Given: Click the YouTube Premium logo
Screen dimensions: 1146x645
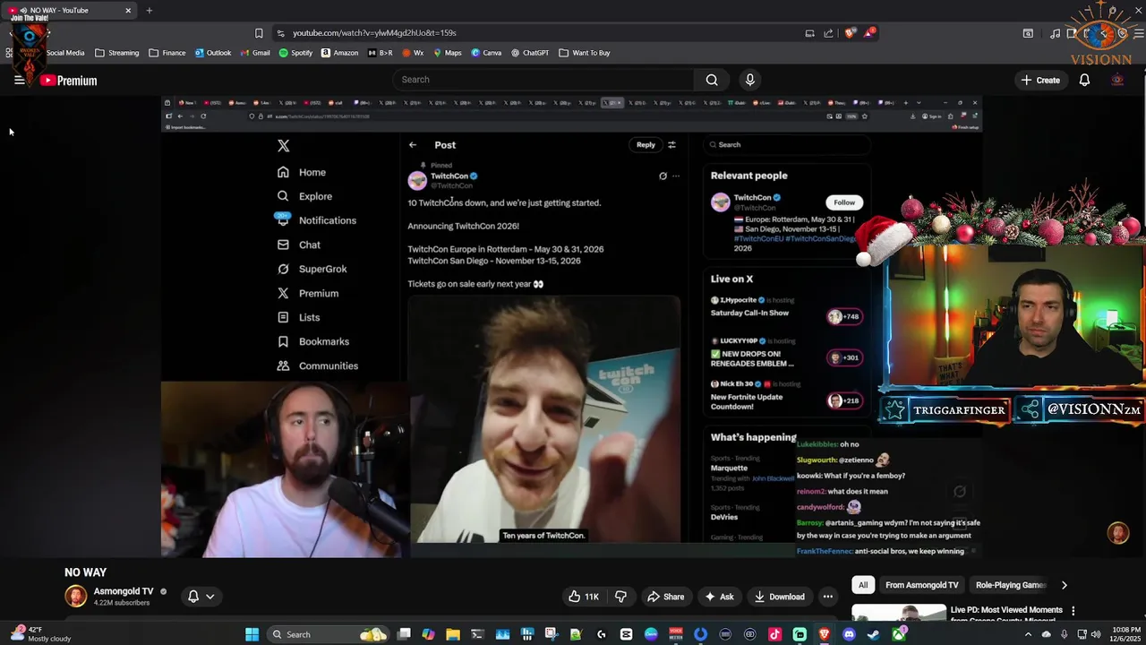Looking at the screenshot, I should coord(68,81).
